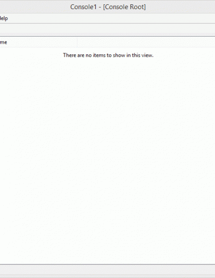Select the divider between Name and blank column
The width and height of the screenshot is (215, 278).
77,43
